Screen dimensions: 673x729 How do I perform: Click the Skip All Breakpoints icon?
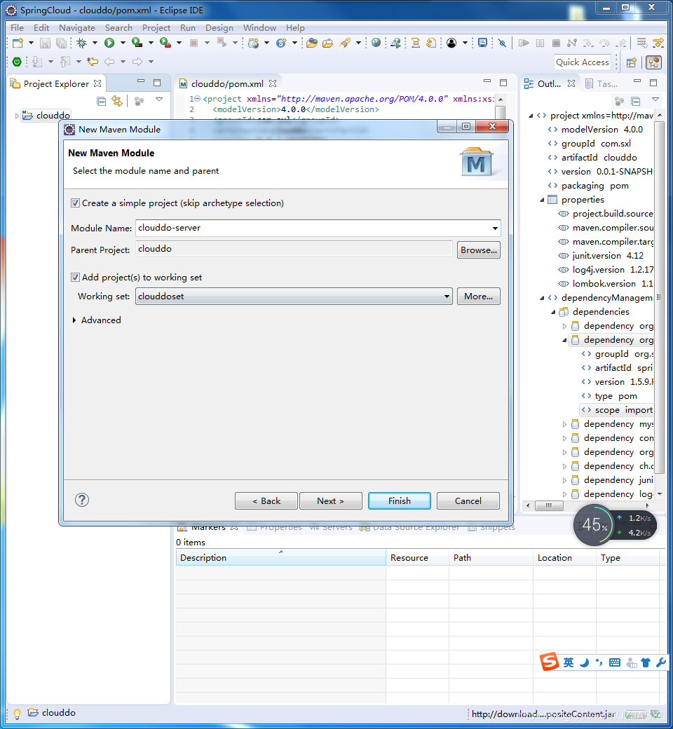pyautogui.click(x=503, y=43)
